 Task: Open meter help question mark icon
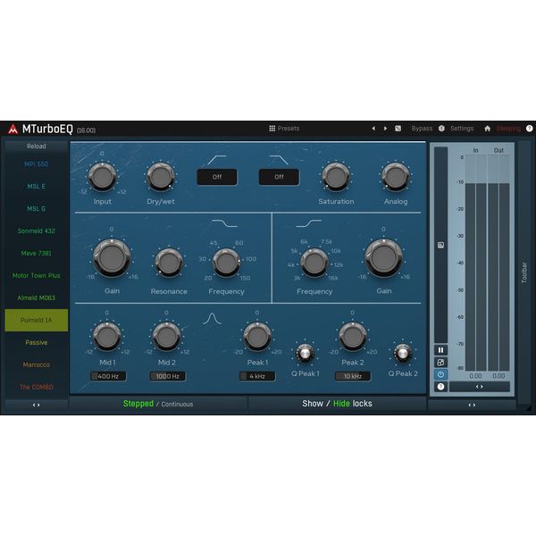(x=440, y=387)
